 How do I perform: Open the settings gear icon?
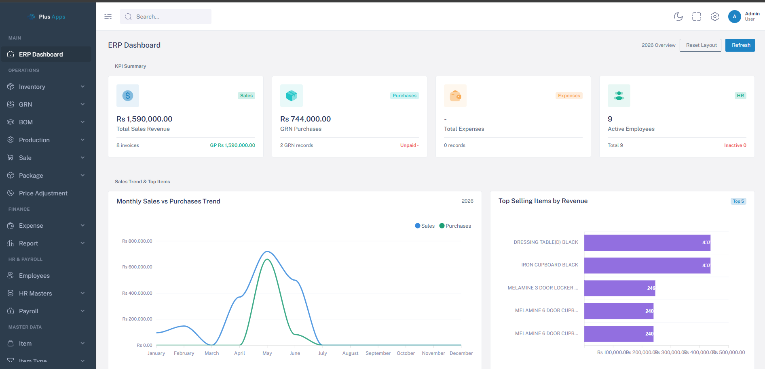tap(715, 17)
